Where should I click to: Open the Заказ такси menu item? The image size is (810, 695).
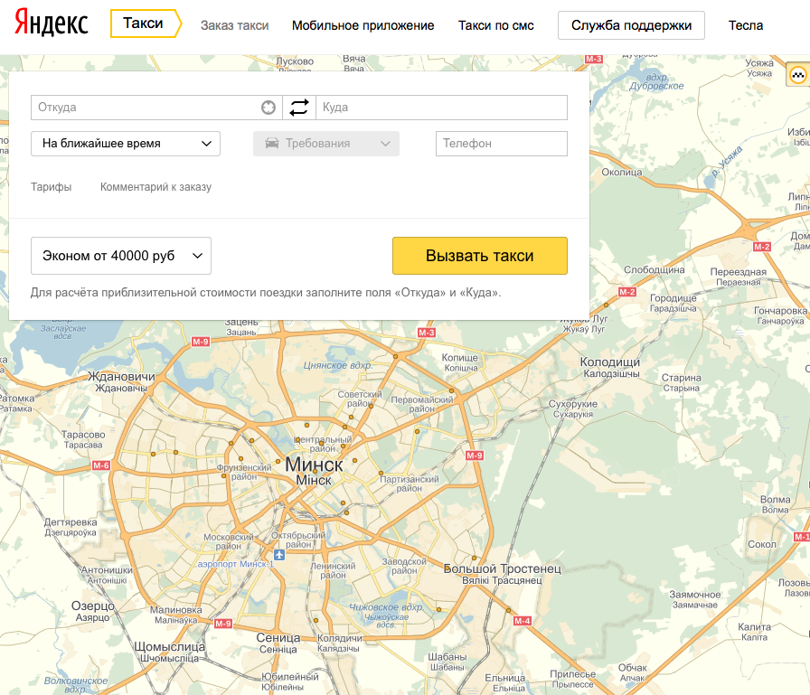coord(234,25)
